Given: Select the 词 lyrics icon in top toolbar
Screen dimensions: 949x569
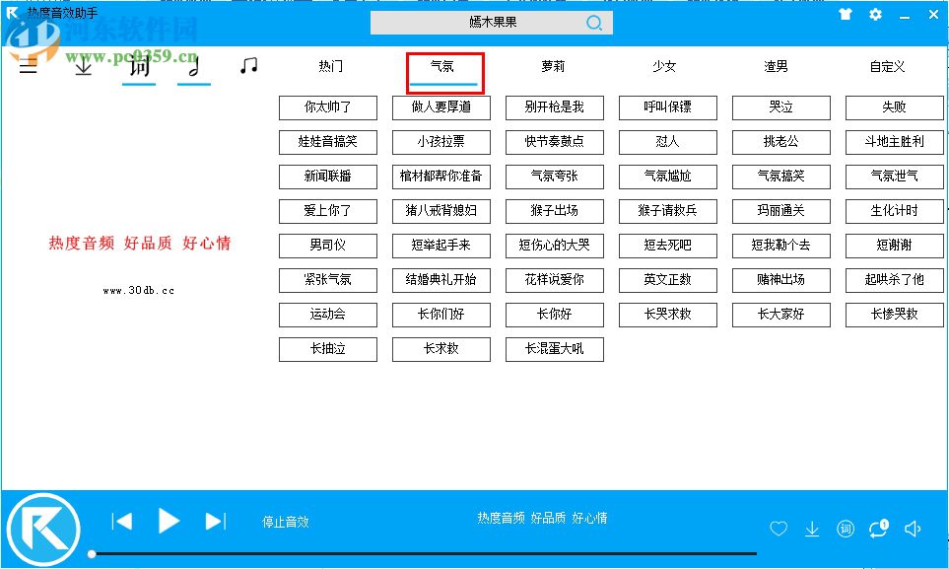Looking at the screenshot, I should coord(138,66).
